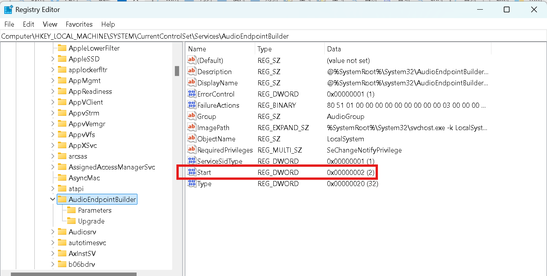Expand the AppvVfs key

tap(53, 135)
